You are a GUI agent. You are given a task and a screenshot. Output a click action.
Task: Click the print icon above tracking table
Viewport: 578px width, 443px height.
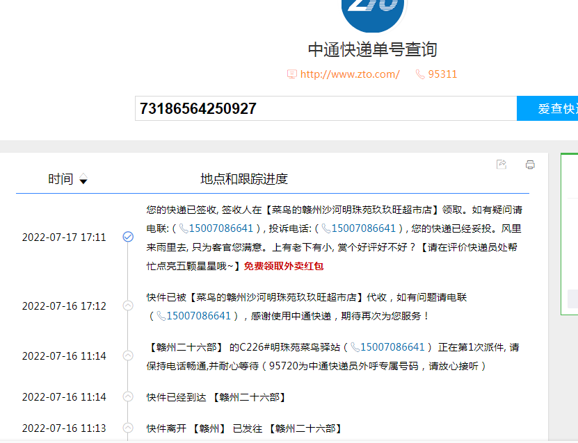tap(530, 165)
